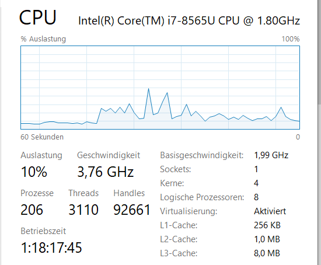The image size is (321, 265).
Task: Click the 60 Sekunden time axis label
Action: [42, 137]
